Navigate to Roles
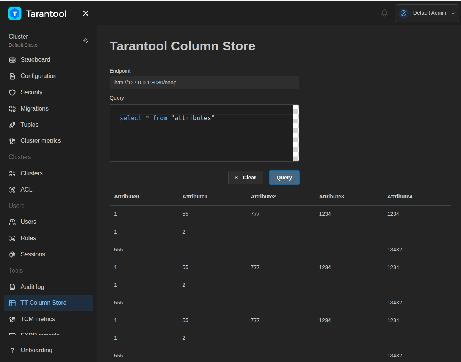This screenshot has width=461, height=362. click(49, 238)
